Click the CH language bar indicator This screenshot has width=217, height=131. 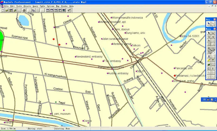[204, 100]
